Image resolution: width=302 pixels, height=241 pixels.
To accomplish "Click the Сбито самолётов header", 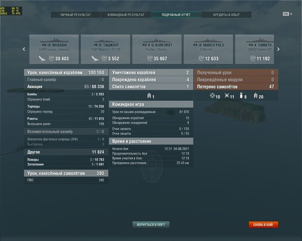I will [151, 87].
